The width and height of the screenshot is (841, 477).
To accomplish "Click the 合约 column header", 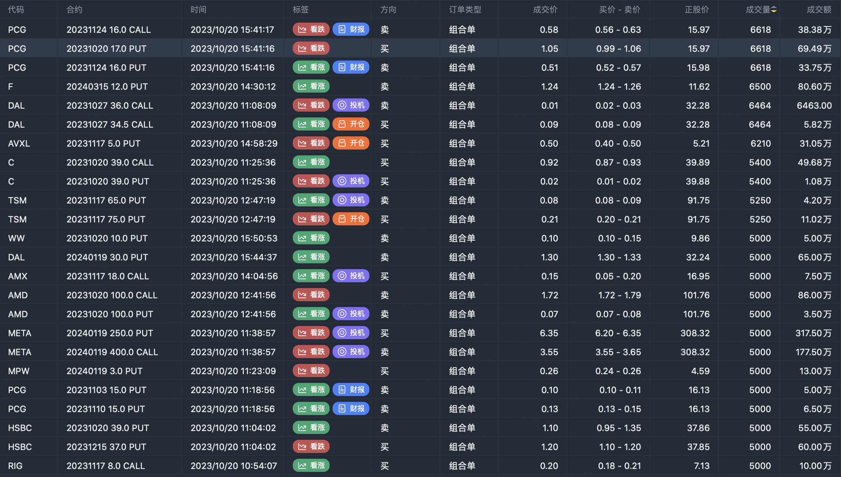I will coord(74,10).
